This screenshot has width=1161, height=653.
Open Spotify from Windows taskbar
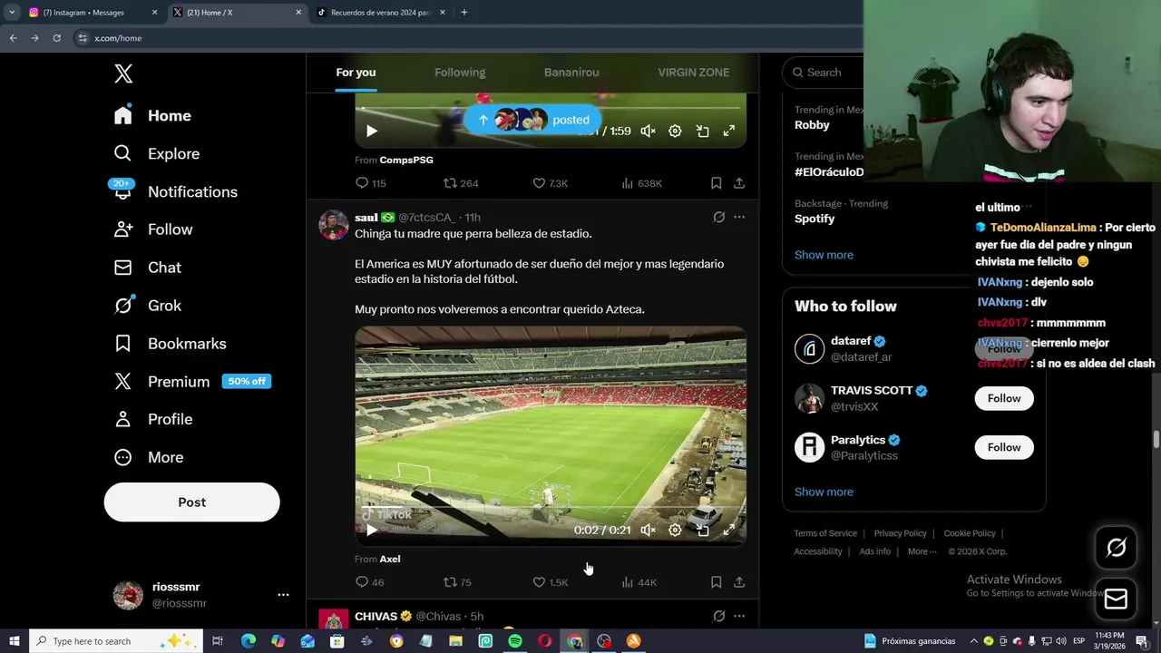pos(515,641)
